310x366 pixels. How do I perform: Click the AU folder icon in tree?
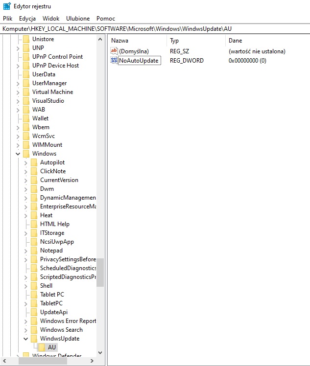point(42,347)
